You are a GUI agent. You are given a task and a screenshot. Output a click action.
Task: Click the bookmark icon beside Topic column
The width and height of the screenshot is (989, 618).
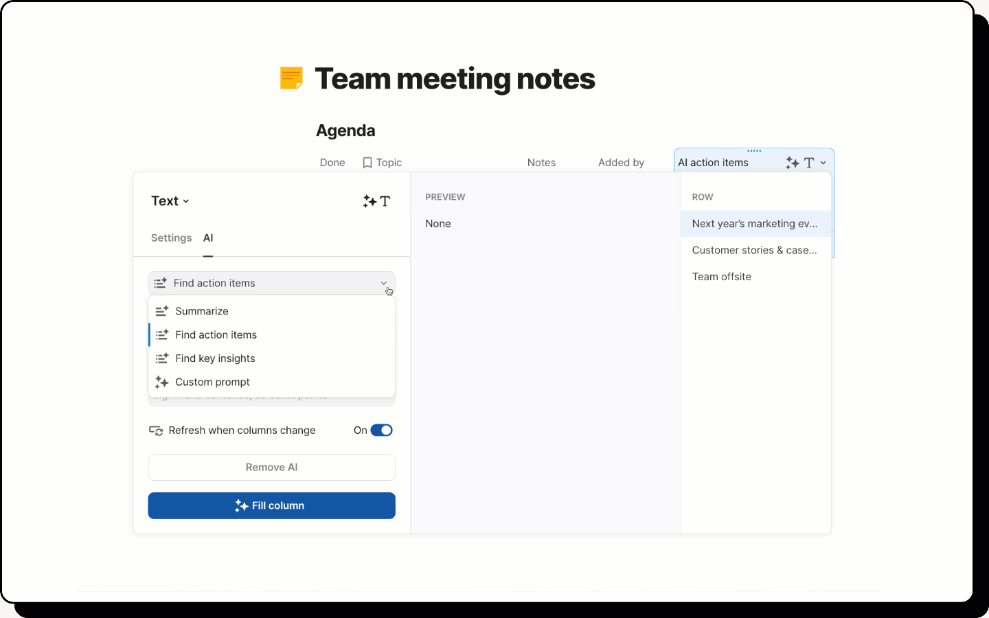(367, 163)
